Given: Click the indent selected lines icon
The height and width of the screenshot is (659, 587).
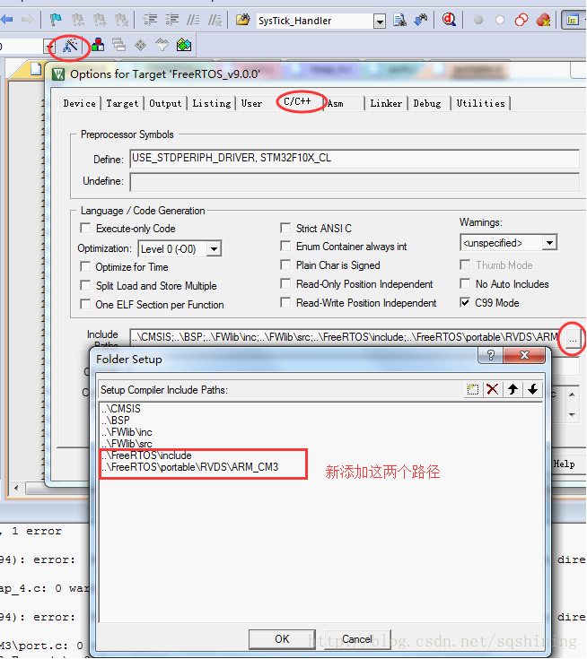Looking at the screenshot, I should pyautogui.click(x=150, y=20).
